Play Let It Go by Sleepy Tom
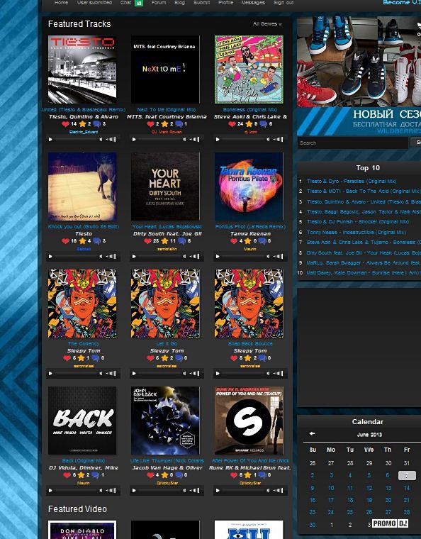421x539 pixels. tap(134, 373)
